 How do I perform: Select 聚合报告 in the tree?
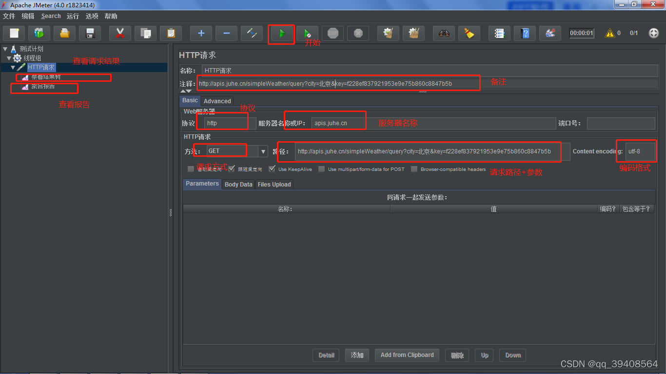tap(42, 87)
